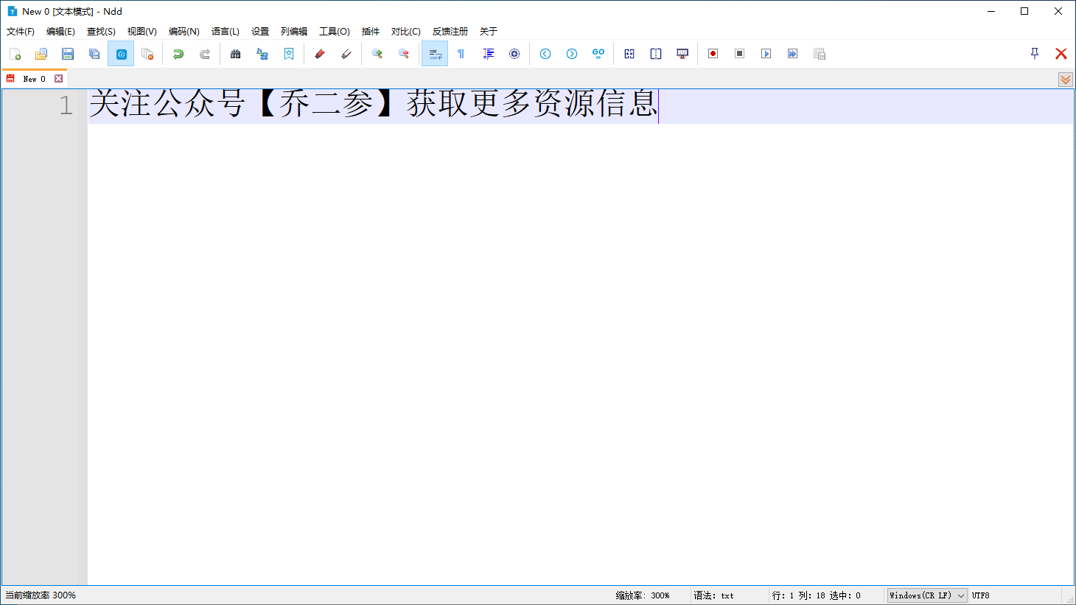Close the New 0 tab
The width and height of the screenshot is (1076, 605).
point(59,79)
